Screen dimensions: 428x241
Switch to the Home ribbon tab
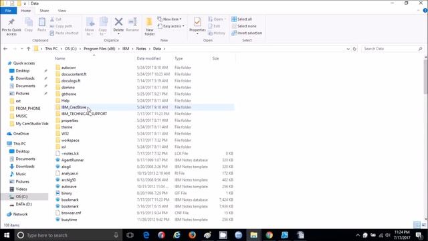[26, 11]
